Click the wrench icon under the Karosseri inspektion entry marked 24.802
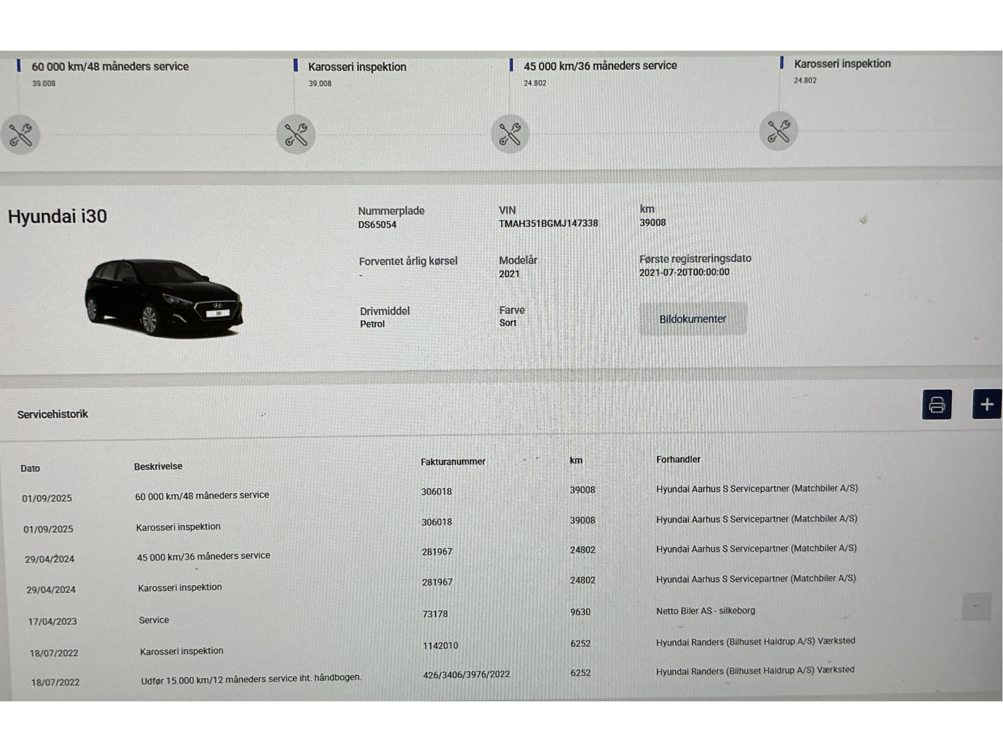 pyautogui.click(x=778, y=131)
